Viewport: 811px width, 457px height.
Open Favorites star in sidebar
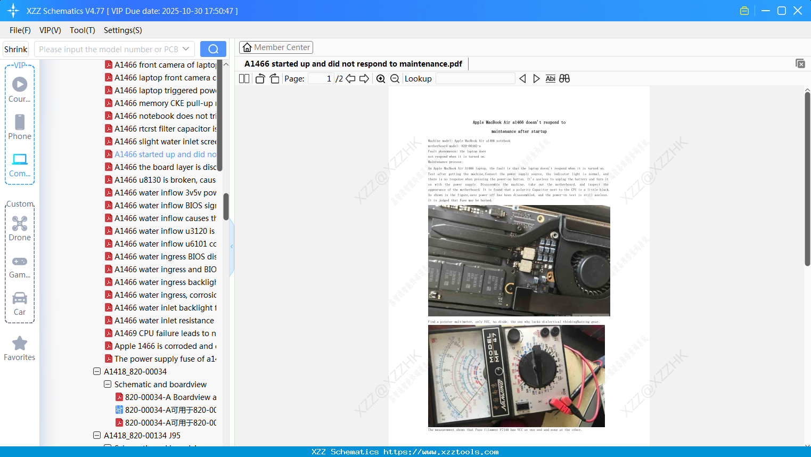tap(20, 343)
